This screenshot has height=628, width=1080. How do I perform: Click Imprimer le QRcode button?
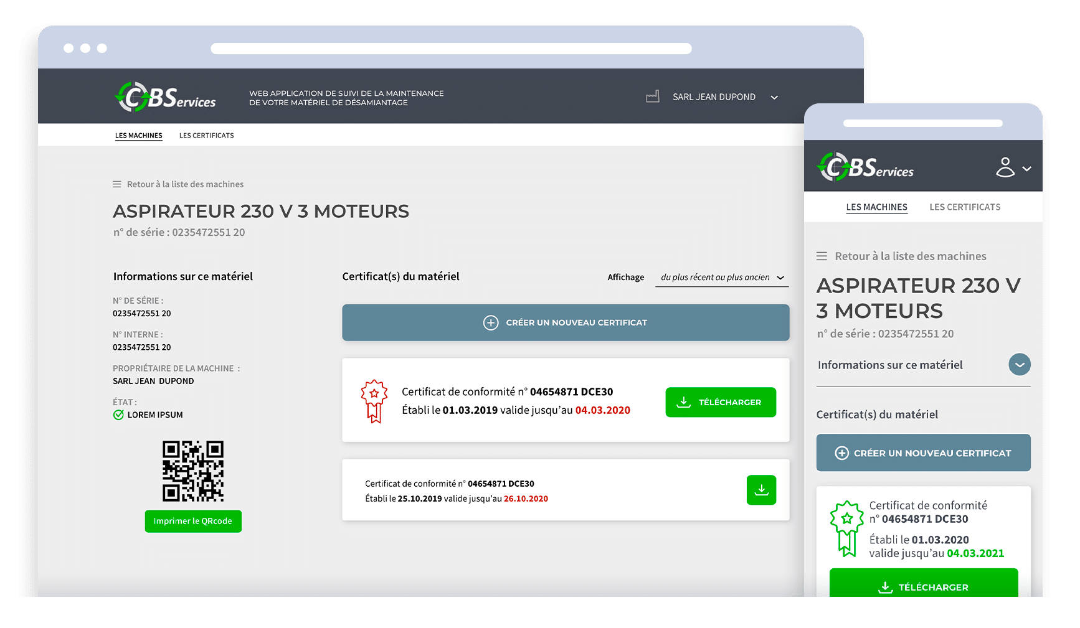point(193,521)
